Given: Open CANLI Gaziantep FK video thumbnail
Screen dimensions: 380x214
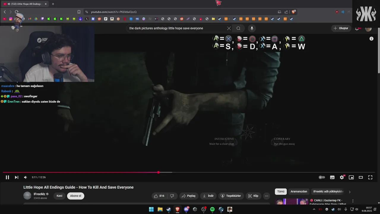Looking at the screenshot, I should [291, 202].
